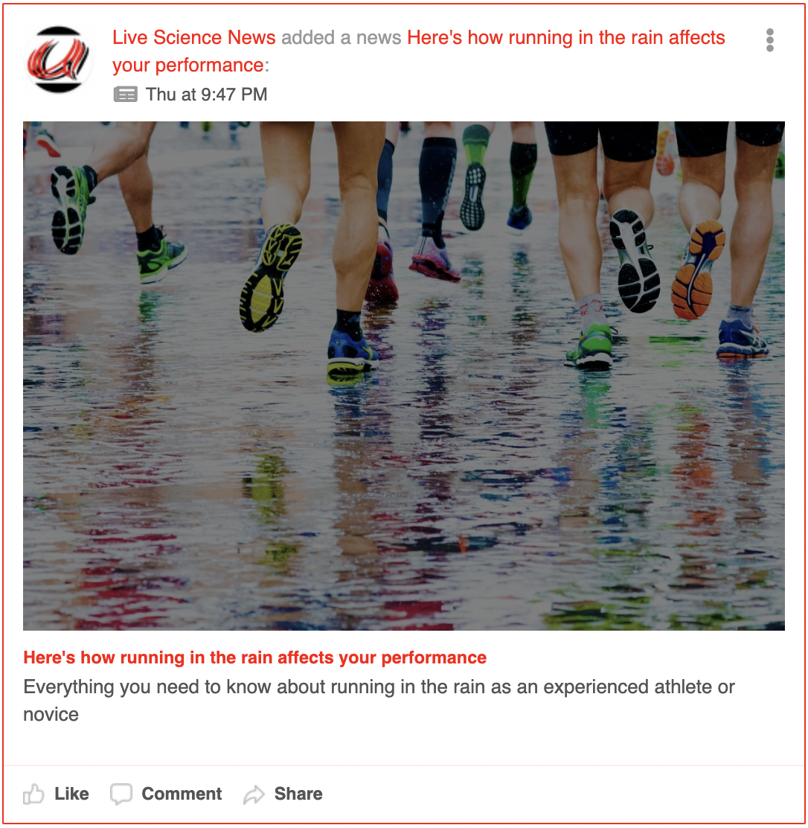Viewport: 808px width, 828px height.
Task: Click 'your performance' on header's second line
Action: pyautogui.click(x=188, y=66)
